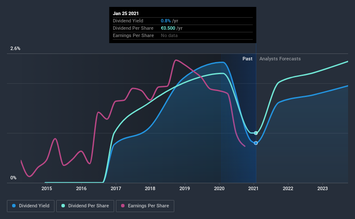Screen dimensions: 355x219
Task: Toggle the Earnings Per Share legend button
Action: (x=145, y=206)
